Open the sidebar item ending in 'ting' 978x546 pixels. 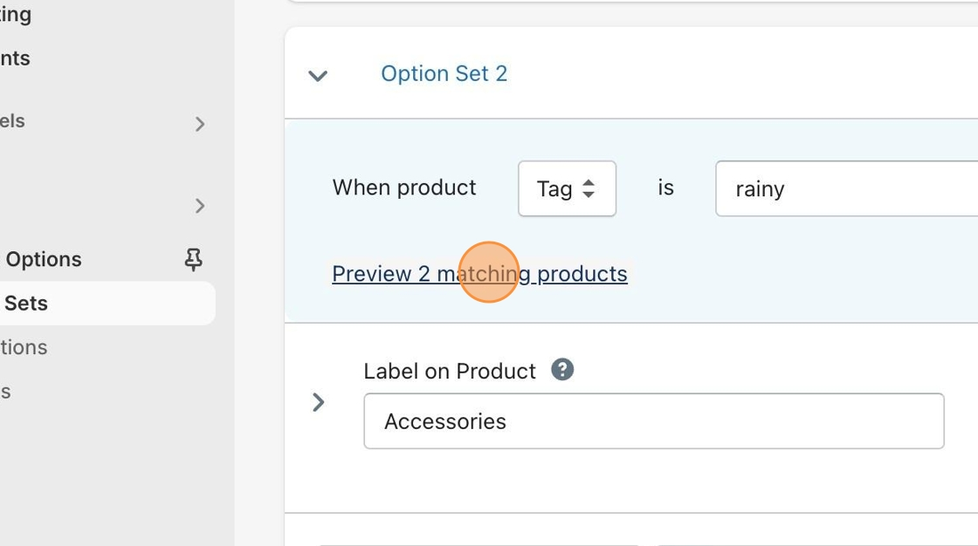pyautogui.click(x=16, y=15)
